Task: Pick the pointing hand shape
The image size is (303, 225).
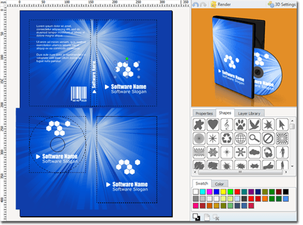Action: point(268,164)
